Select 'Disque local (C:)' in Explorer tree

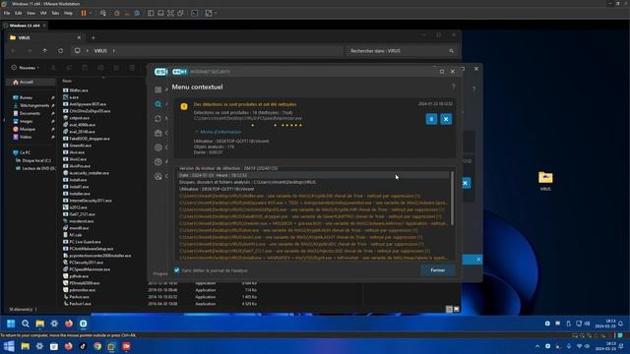(33, 160)
